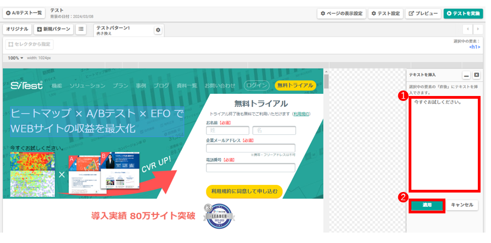491x243 pixels.
Task: Open ソリューション menu item
Action: click(x=87, y=86)
